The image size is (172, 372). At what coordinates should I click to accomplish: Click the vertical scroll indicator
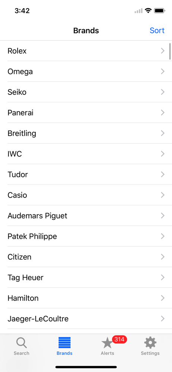[170, 51]
